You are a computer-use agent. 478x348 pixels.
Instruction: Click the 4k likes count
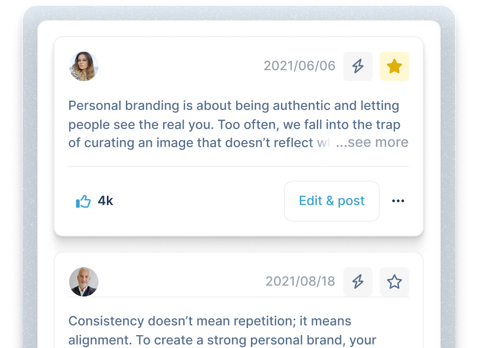105,201
